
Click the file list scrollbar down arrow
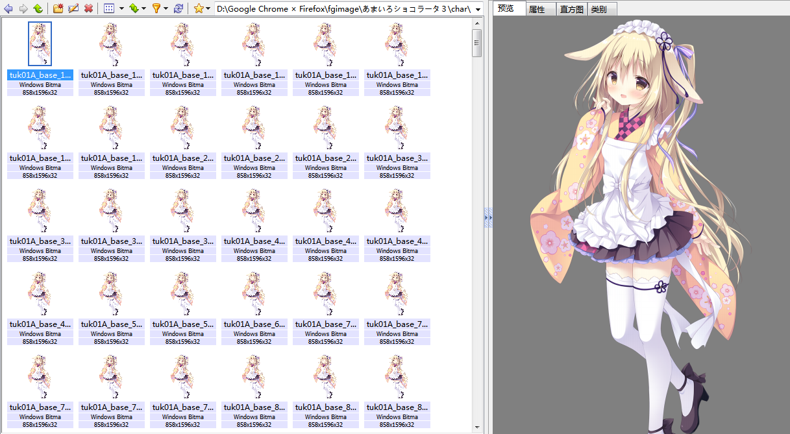point(477,428)
